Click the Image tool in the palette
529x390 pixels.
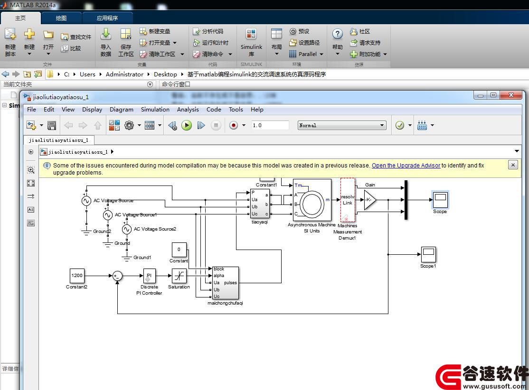(31, 223)
